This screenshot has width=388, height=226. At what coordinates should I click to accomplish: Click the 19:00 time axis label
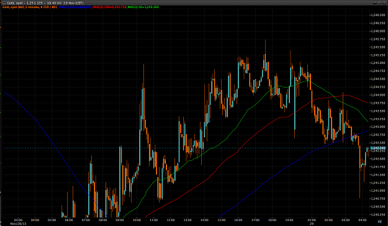(x=289, y=220)
